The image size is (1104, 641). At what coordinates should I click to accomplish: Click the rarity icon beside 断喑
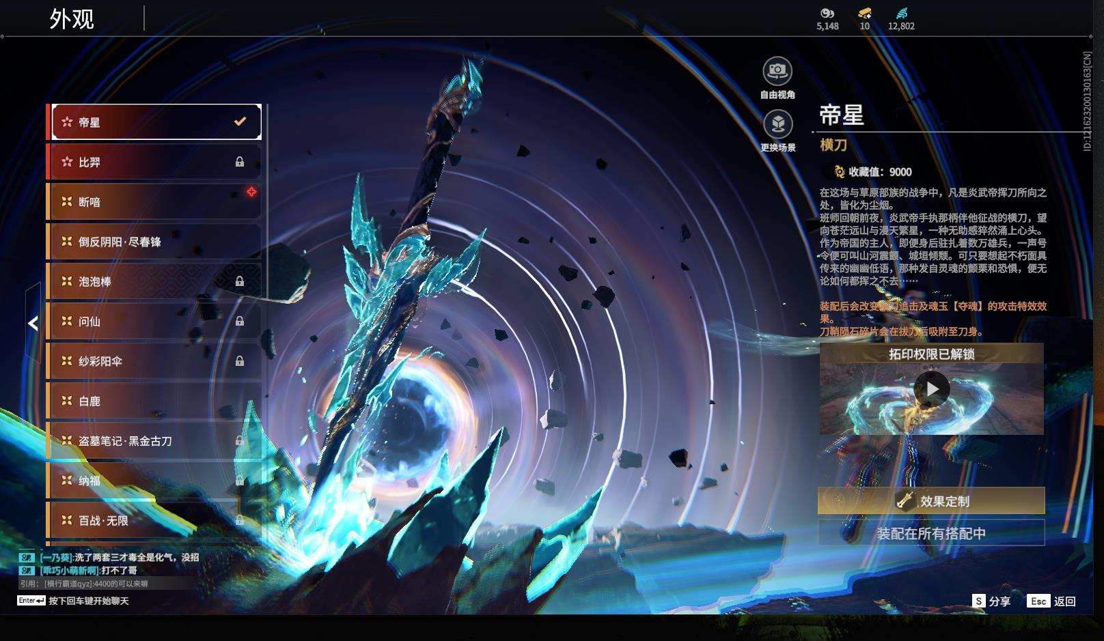(x=67, y=201)
